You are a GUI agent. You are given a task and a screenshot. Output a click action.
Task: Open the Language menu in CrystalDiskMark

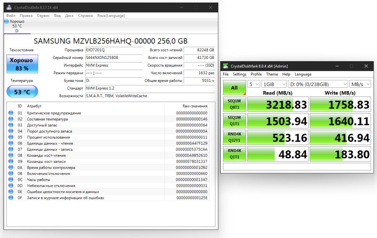click(x=303, y=74)
